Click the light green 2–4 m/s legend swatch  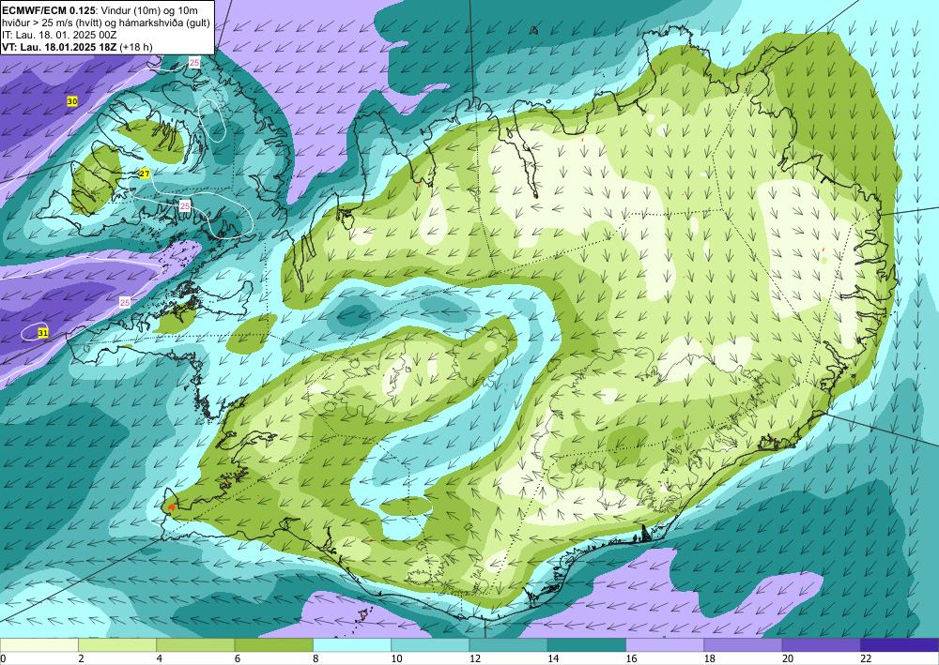117,645
